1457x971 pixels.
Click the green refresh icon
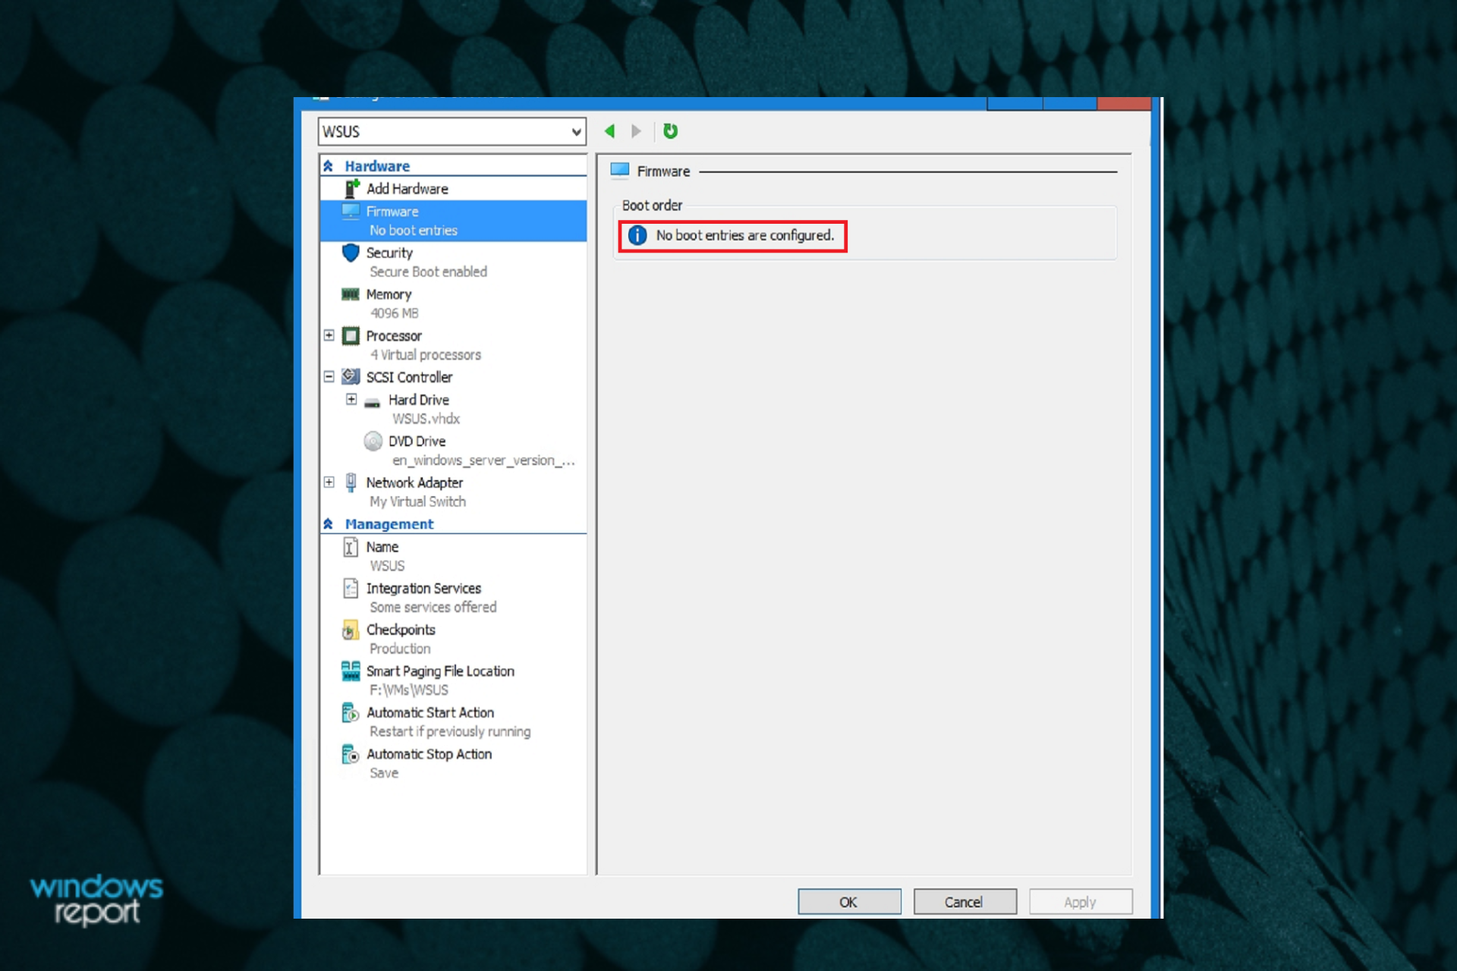point(670,131)
